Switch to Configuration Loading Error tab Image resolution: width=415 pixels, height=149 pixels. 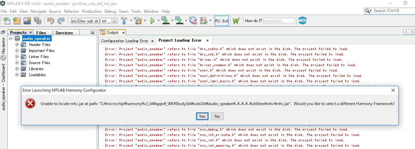(125, 41)
